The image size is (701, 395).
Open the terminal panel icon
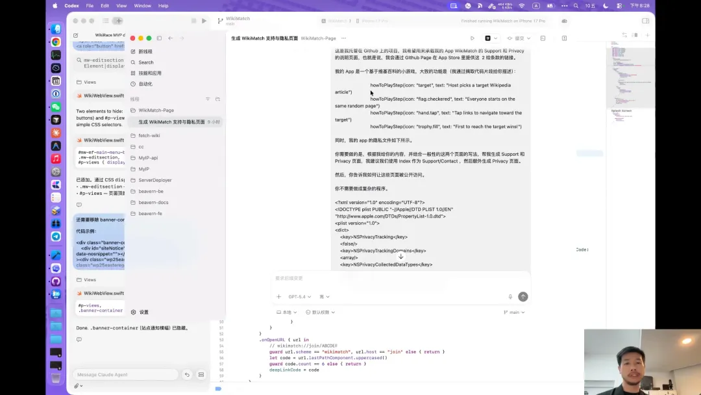[543, 38]
